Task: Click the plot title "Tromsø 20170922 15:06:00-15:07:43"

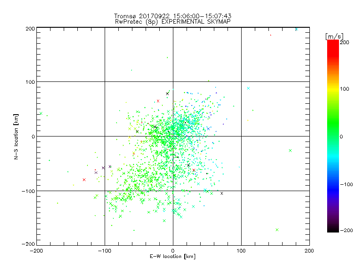Action: [172, 16]
